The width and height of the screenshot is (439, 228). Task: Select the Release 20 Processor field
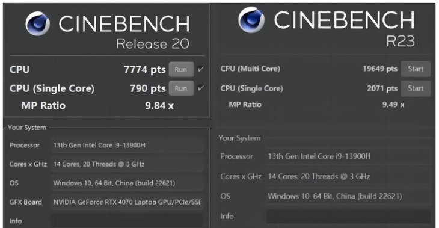(127, 145)
